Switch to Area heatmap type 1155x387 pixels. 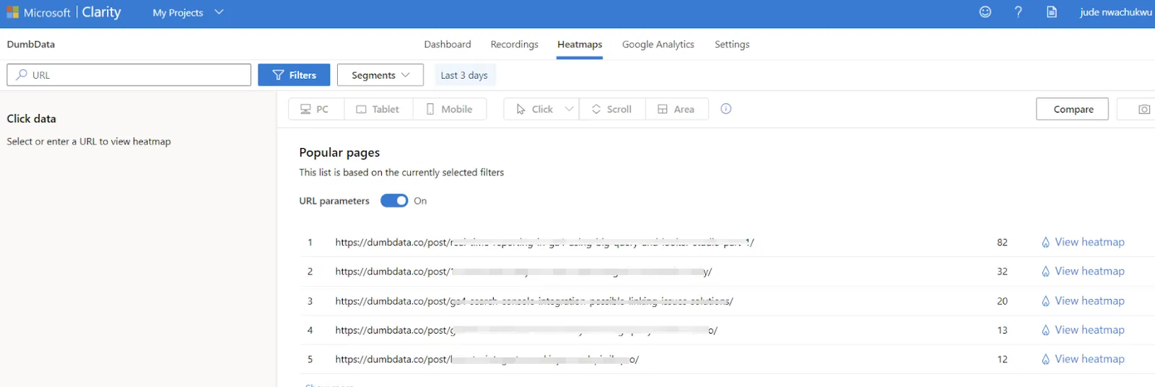pyautogui.click(x=676, y=109)
